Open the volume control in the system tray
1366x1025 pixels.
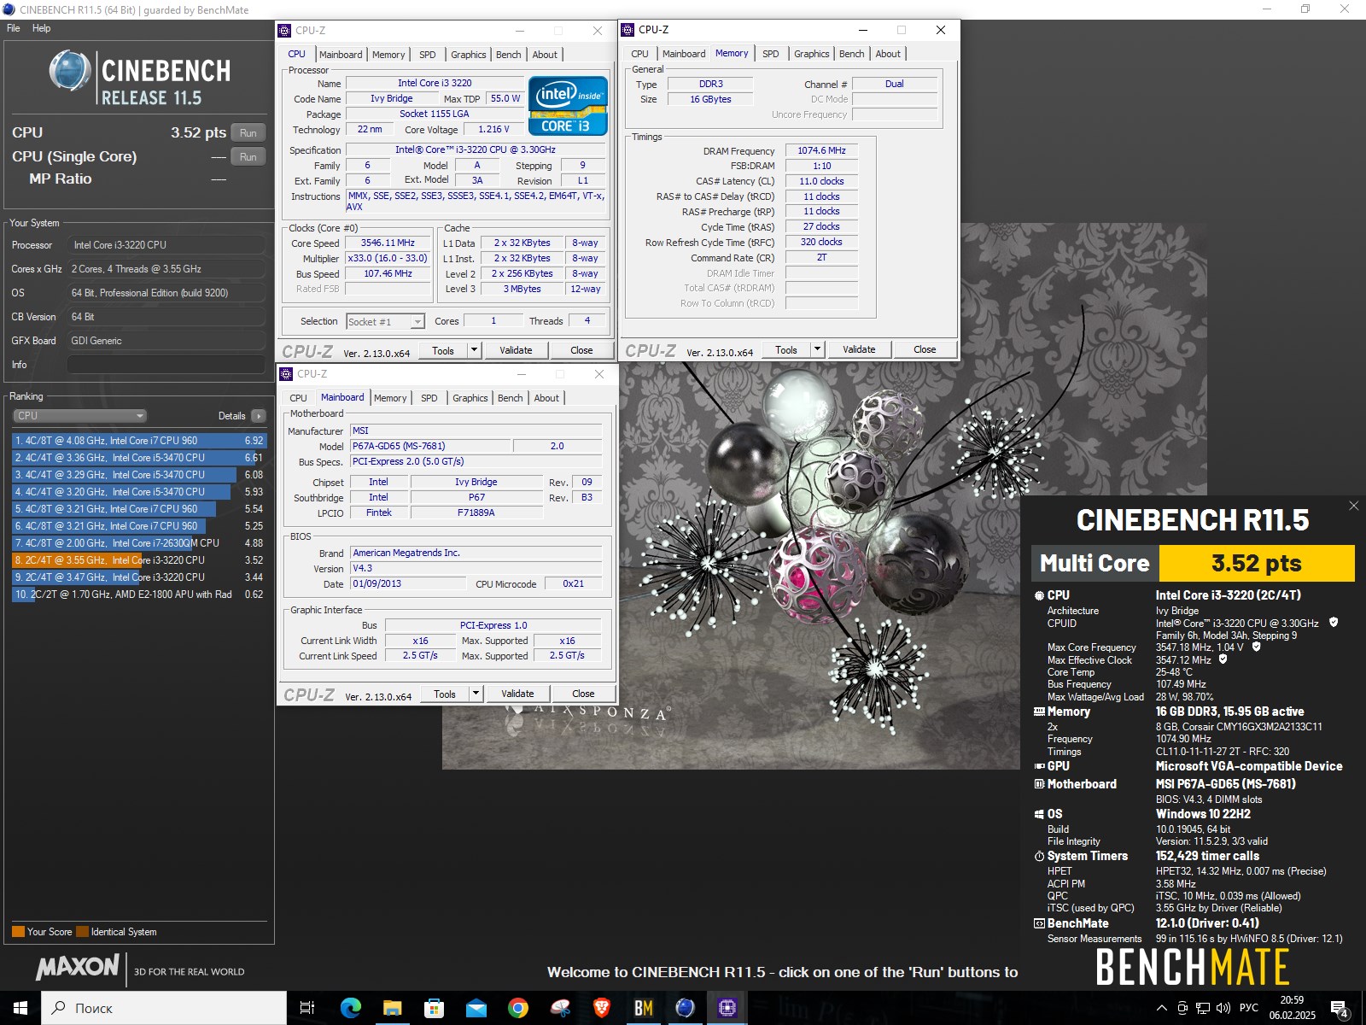[1223, 1008]
